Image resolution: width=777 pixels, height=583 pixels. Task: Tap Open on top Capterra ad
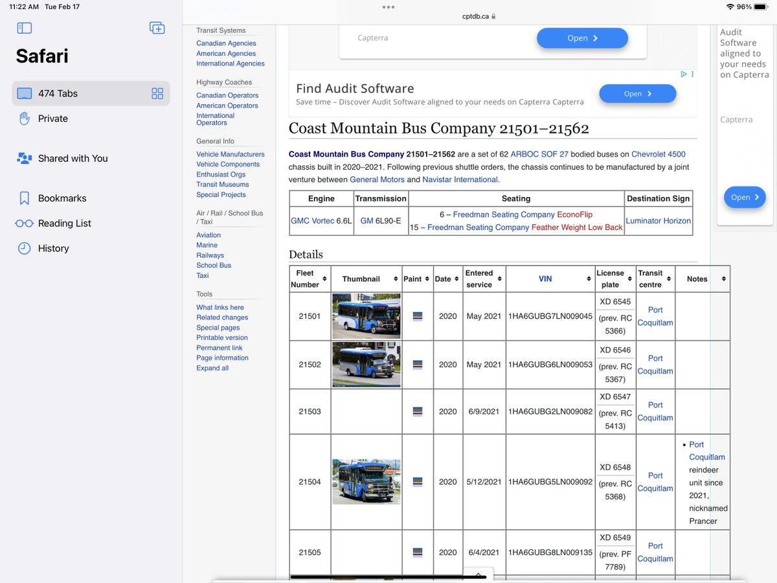(x=582, y=38)
